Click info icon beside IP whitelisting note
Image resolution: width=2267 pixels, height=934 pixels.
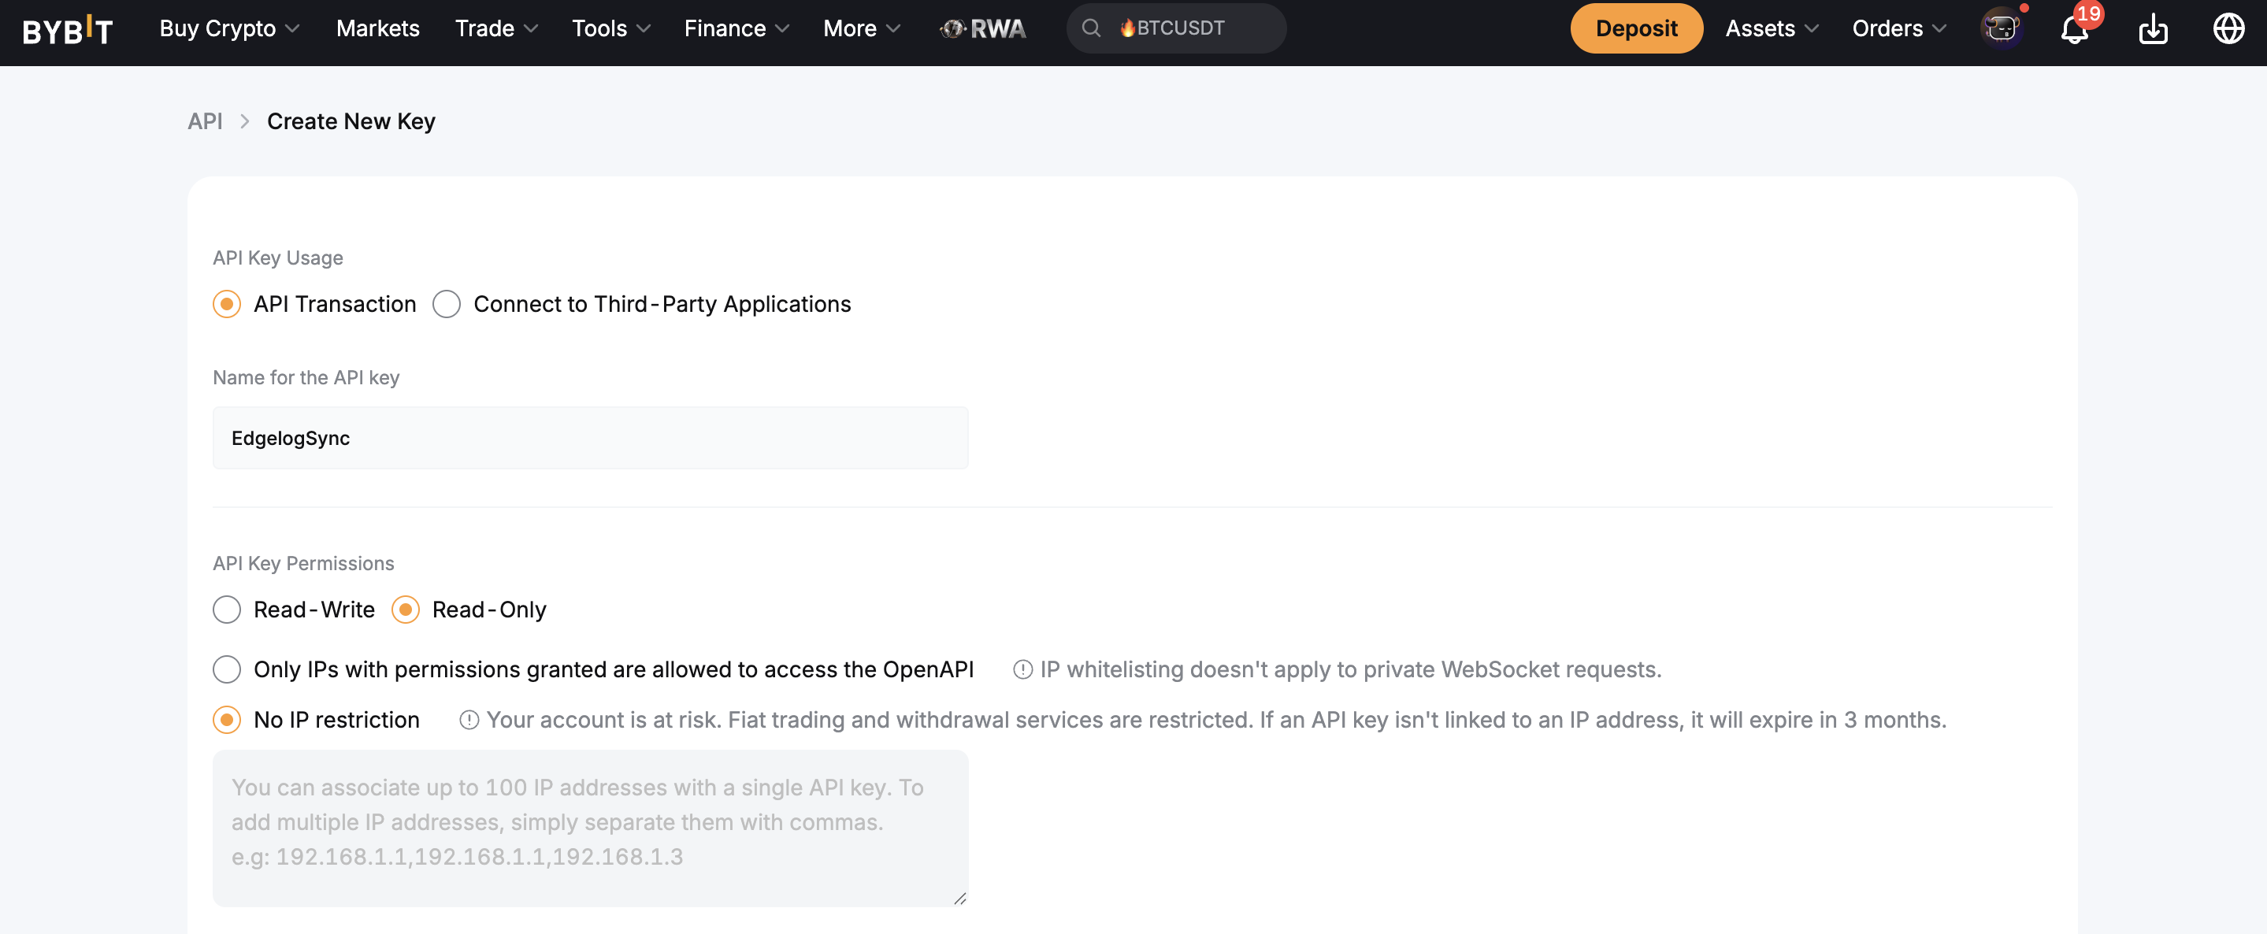coord(1022,670)
